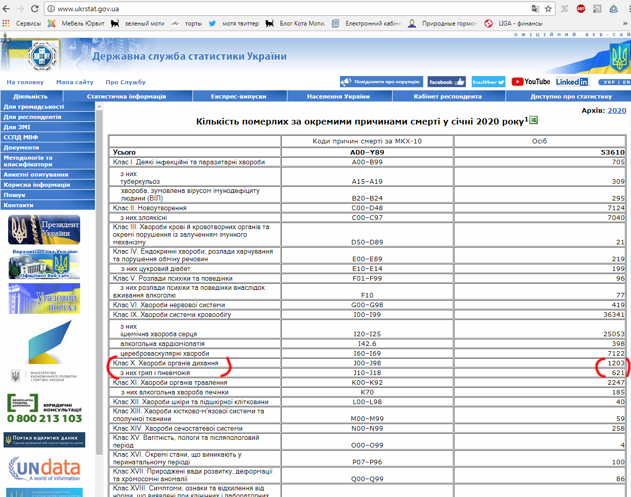Screen dimensions: 631x497
Task: Select Для ЗМІ in the sidebar
Action: click(47, 127)
